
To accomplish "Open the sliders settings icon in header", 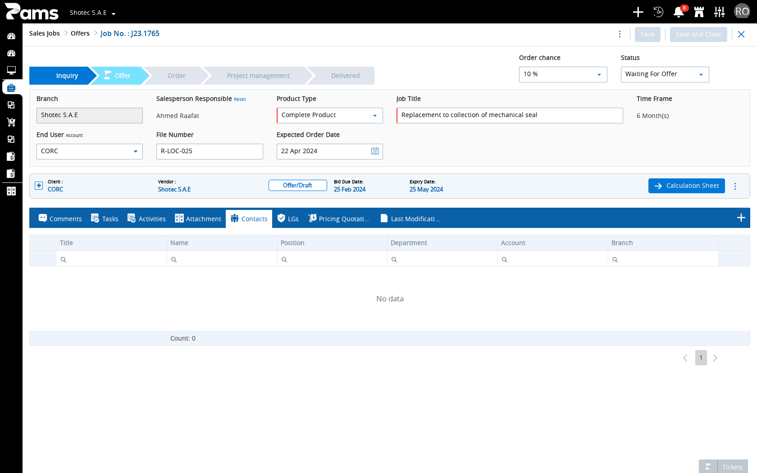I will point(720,12).
